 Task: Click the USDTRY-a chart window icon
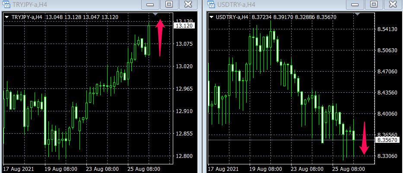(x=211, y=4)
